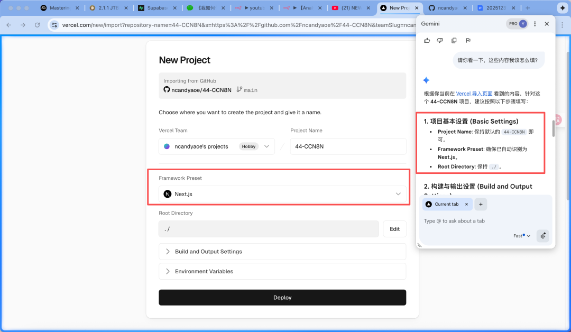Open a new browser tab with plus

click(528, 7)
